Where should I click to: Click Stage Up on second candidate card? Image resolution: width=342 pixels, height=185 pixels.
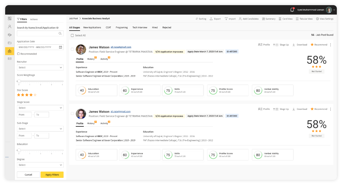[x=281, y=109]
